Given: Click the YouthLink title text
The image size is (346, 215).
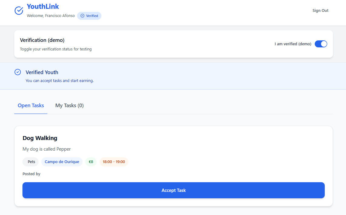Looking at the screenshot, I should (43, 6).
